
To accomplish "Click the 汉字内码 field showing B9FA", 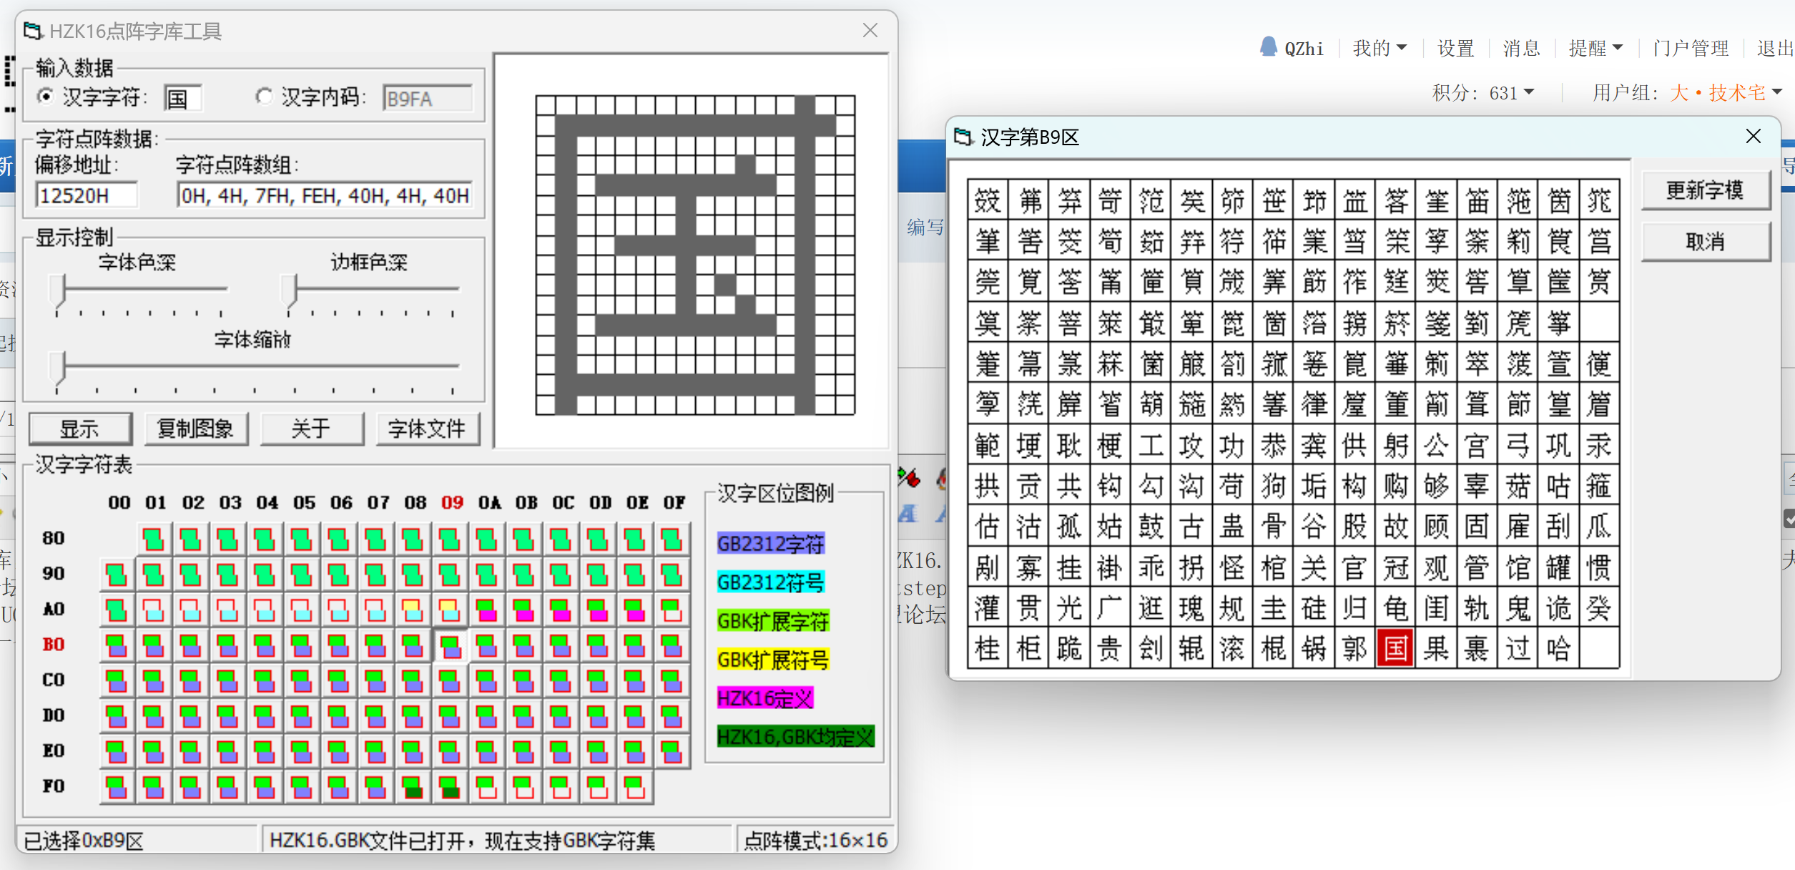I will tap(428, 98).
